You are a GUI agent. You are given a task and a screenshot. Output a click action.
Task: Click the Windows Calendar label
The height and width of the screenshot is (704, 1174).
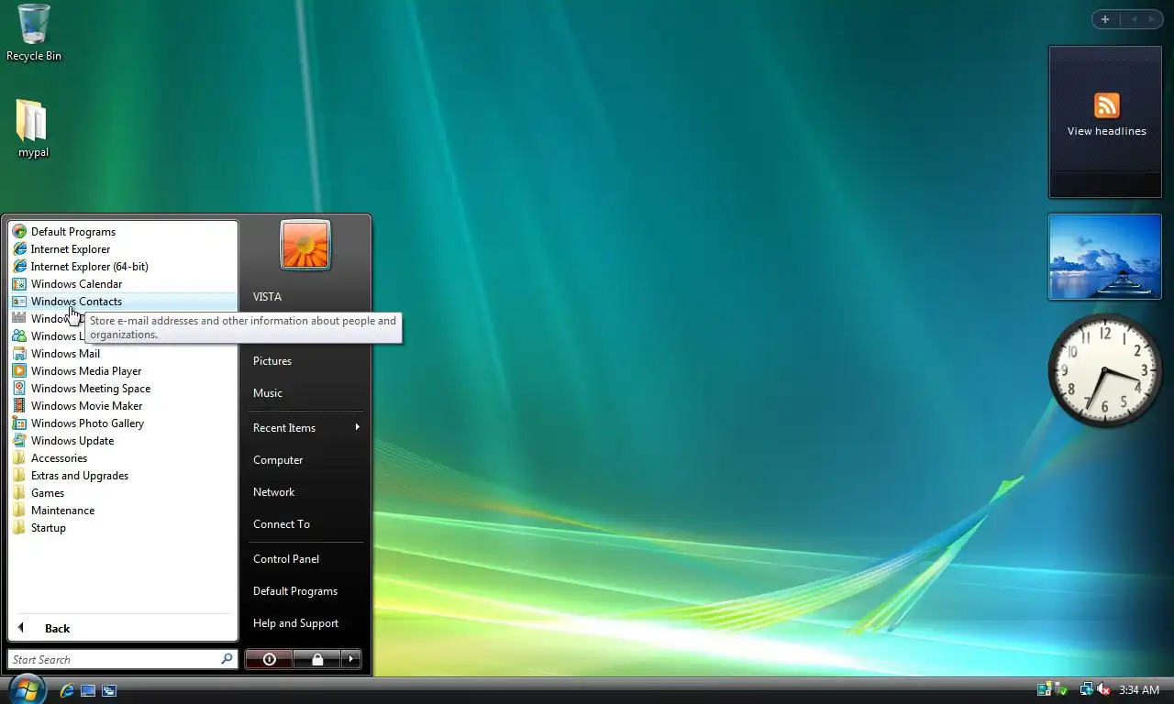click(x=76, y=284)
